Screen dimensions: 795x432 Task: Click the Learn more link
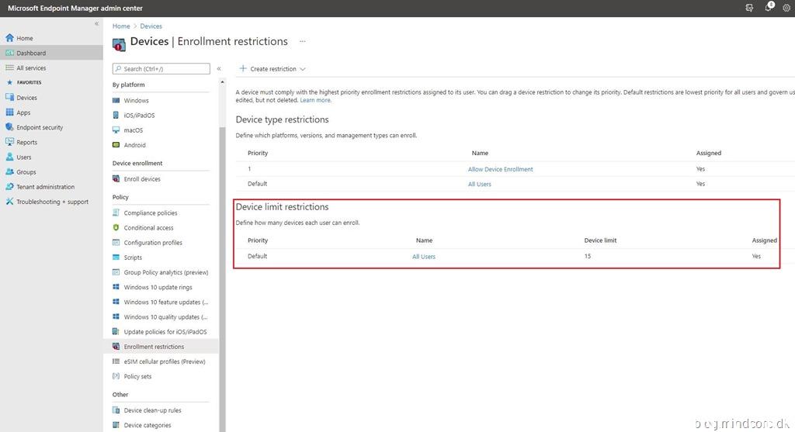pos(315,100)
